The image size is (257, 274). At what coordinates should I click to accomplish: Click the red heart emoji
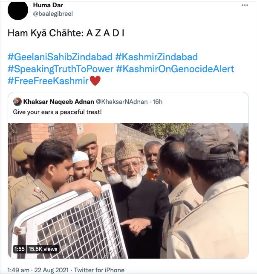(95, 80)
